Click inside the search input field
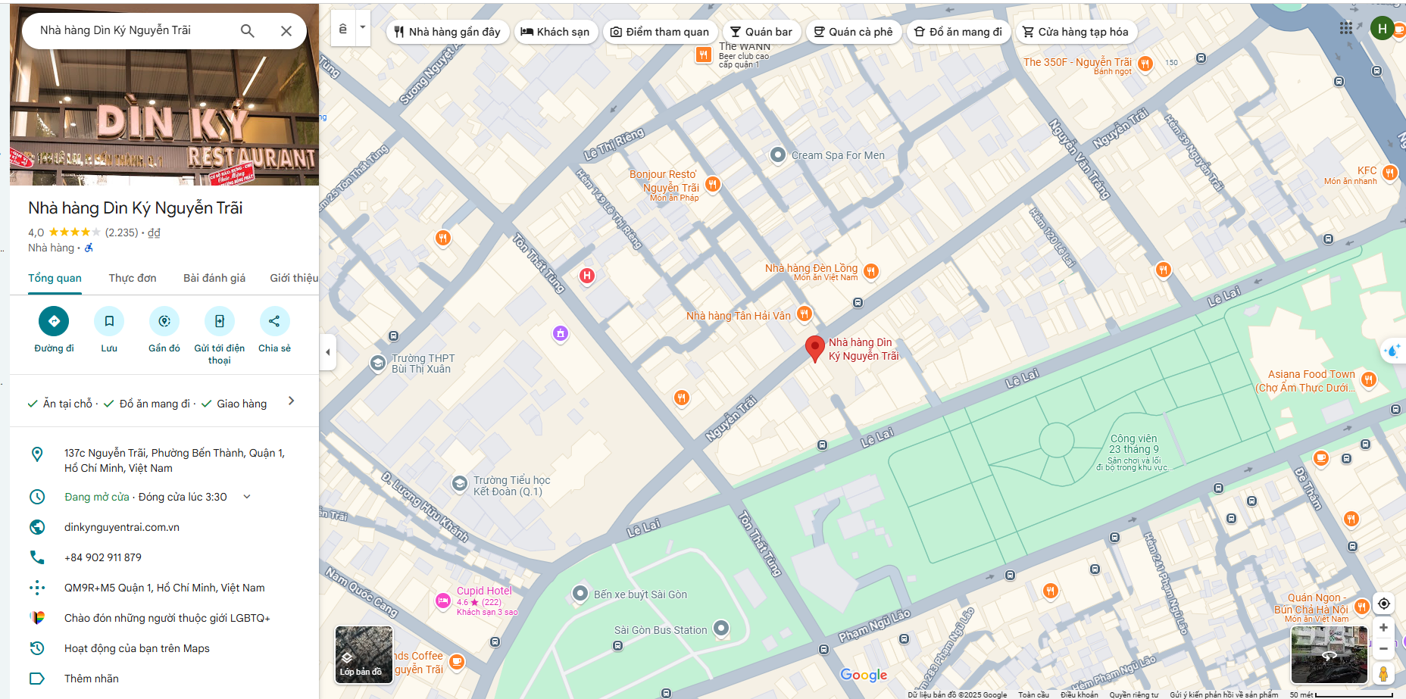 coord(133,30)
